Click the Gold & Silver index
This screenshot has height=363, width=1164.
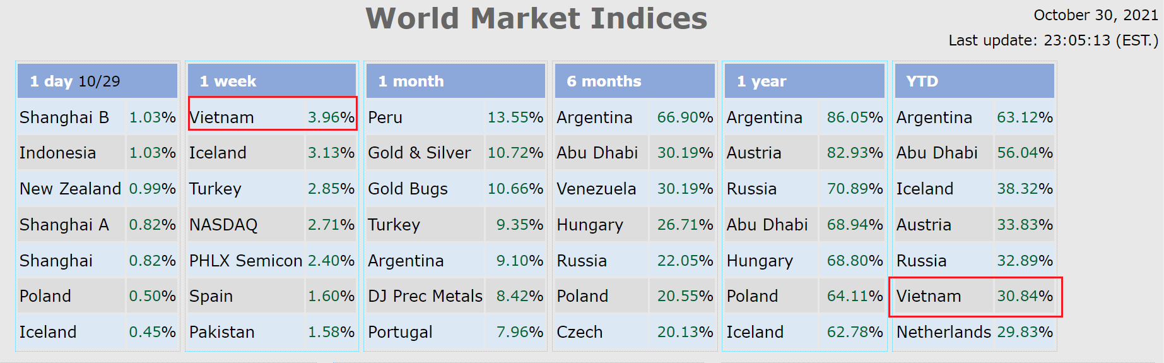click(x=420, y=153)
